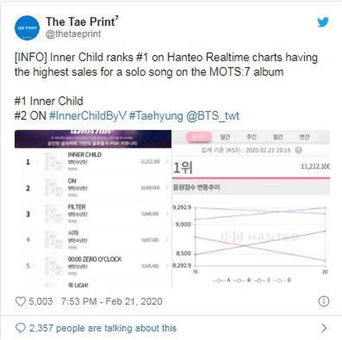The image size is (342, 340).
Task: Open the #InnerChildByV hashtag
Action: [x=87, y=116]
